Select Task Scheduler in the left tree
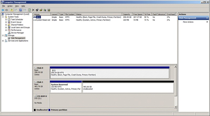Image resolution: width=210 pixels, height=116 pixels. (x=17, y=19)
